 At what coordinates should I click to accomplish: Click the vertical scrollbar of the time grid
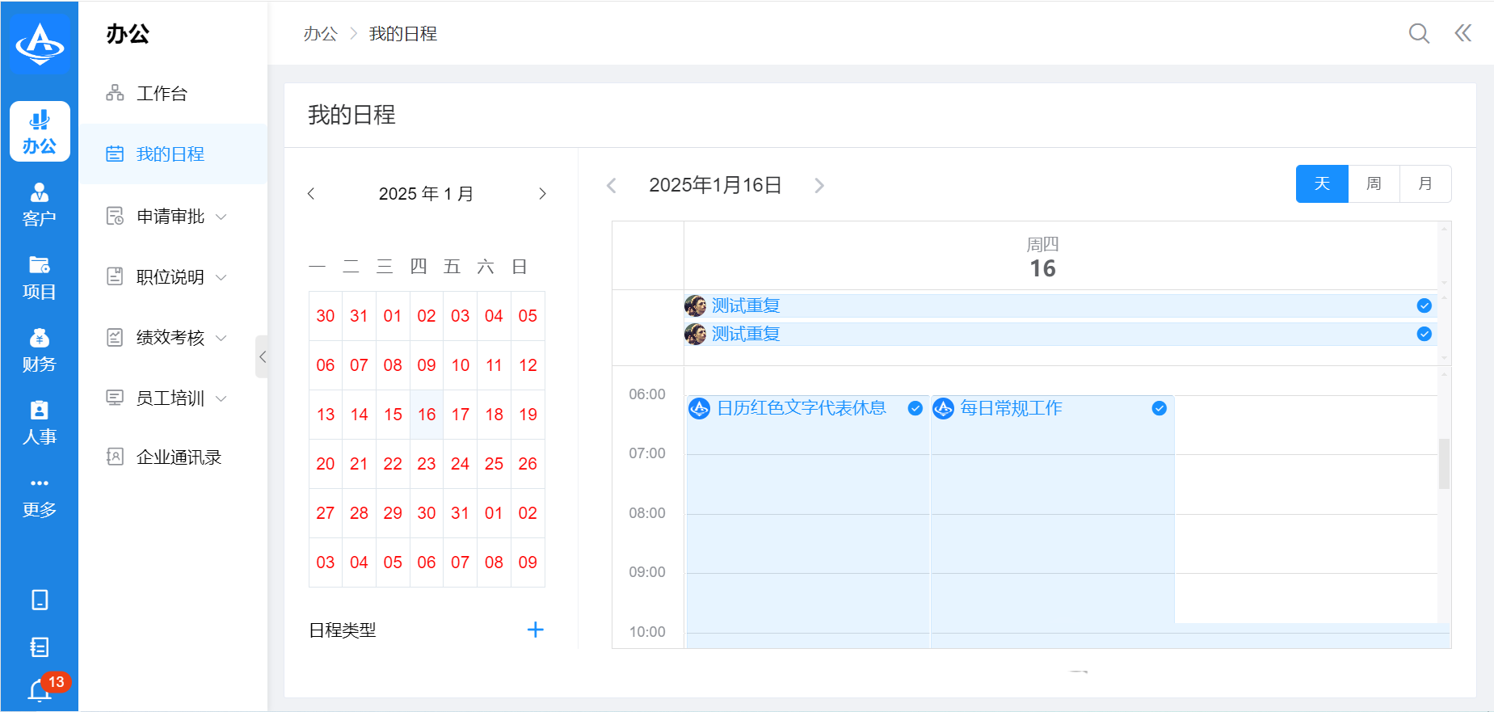coord(1444,464)
